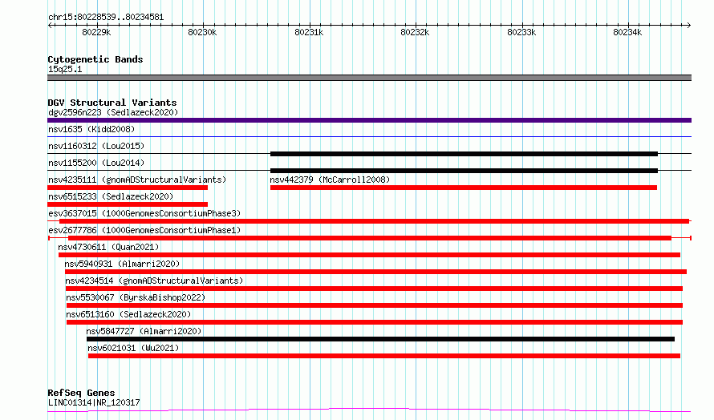Click the 80234k ruler tick label
Viewport: 714px width, 420px height.
[x=627, y=32]
